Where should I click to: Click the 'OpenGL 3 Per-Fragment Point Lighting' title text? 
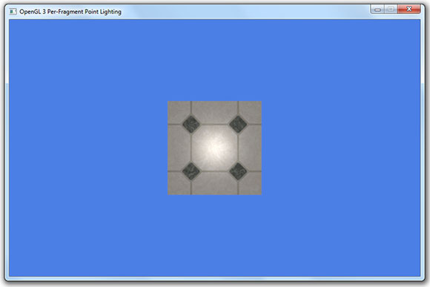pyautogui.click(x=70, y=12)
